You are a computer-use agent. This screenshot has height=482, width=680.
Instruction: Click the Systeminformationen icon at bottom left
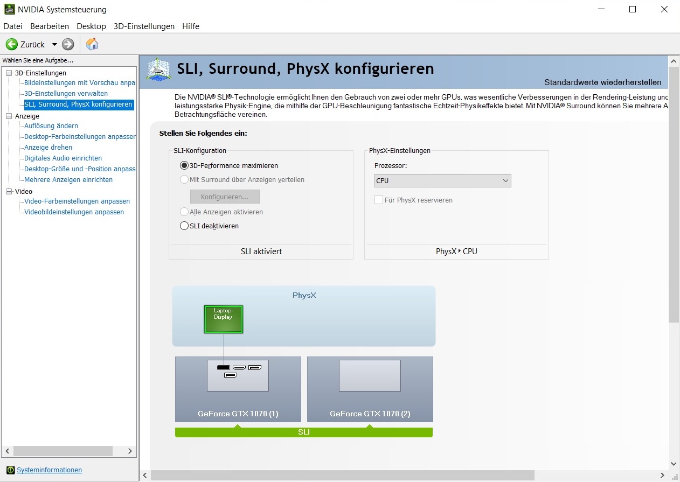[x=11, y=470]
